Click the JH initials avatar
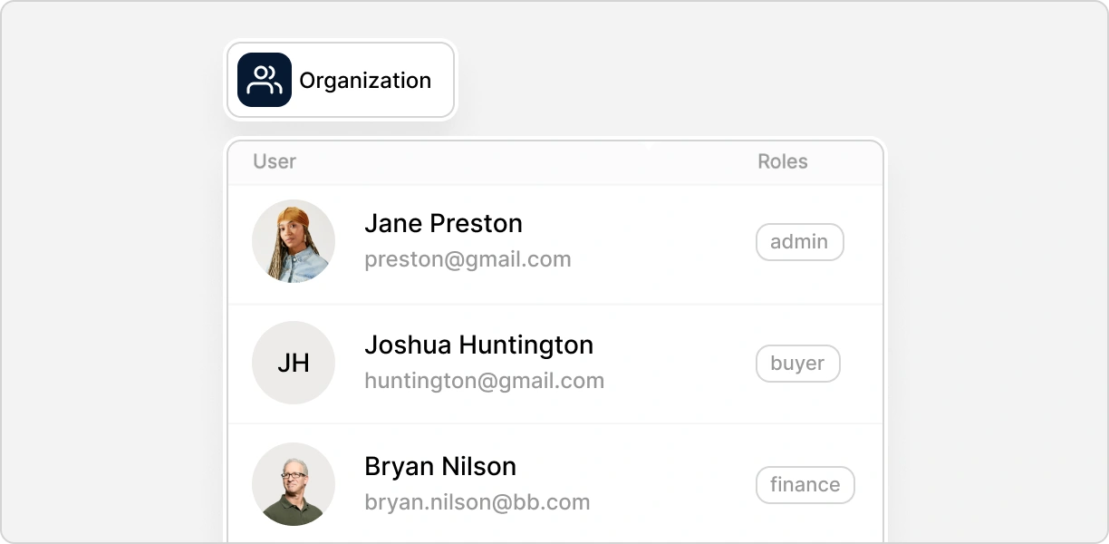 tap(294, 363)
